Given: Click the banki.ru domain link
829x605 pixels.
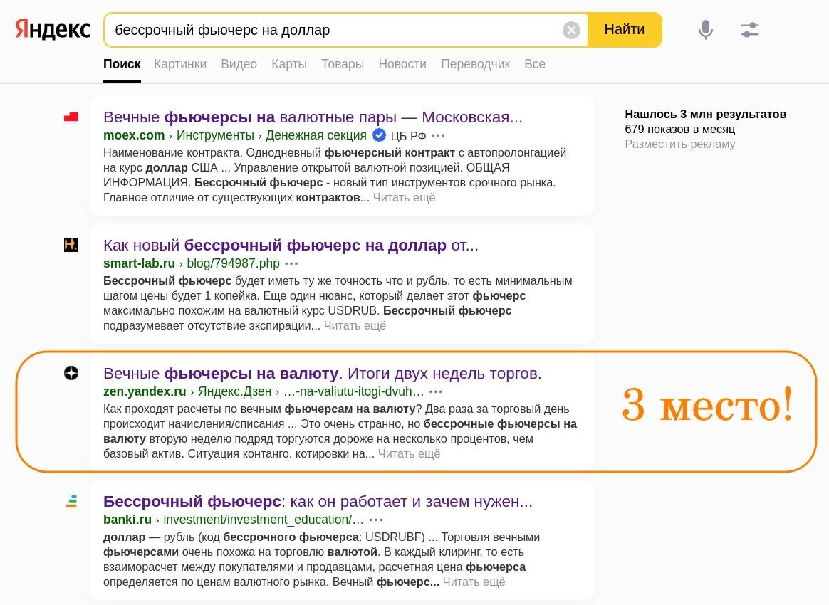Looking at the screenshot, I should pos(127,520).
